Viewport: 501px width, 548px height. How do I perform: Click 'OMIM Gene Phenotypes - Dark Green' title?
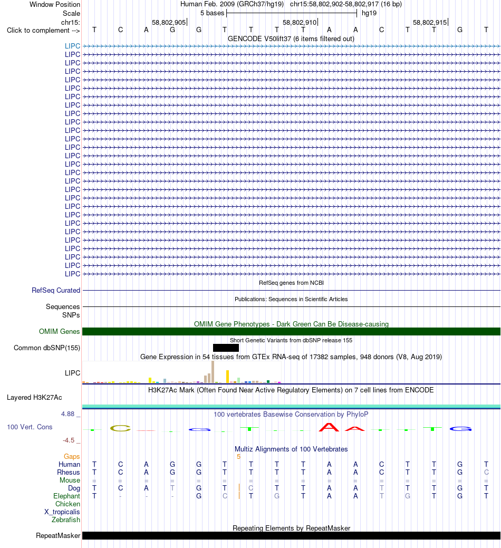[291, 324]
